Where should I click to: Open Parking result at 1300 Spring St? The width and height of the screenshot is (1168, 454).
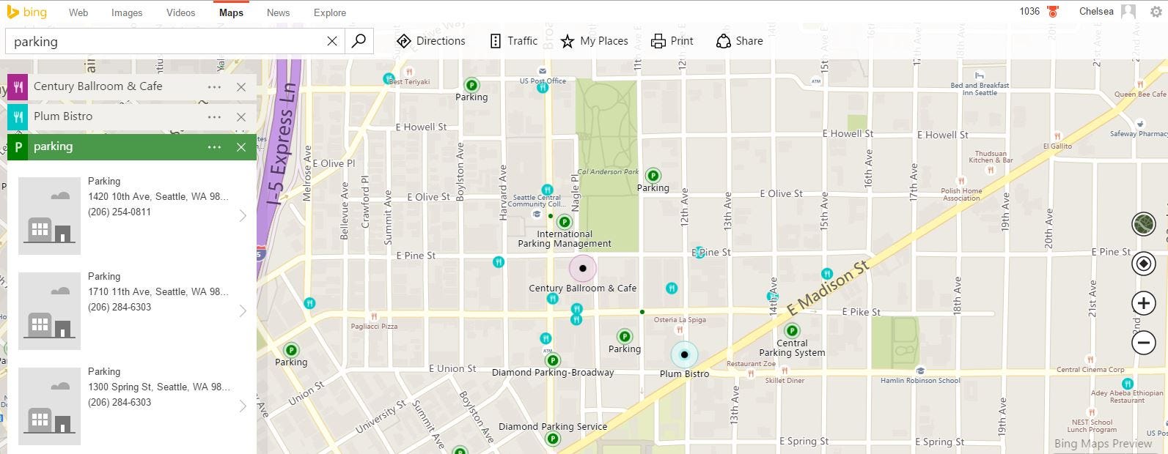point(132,406)
